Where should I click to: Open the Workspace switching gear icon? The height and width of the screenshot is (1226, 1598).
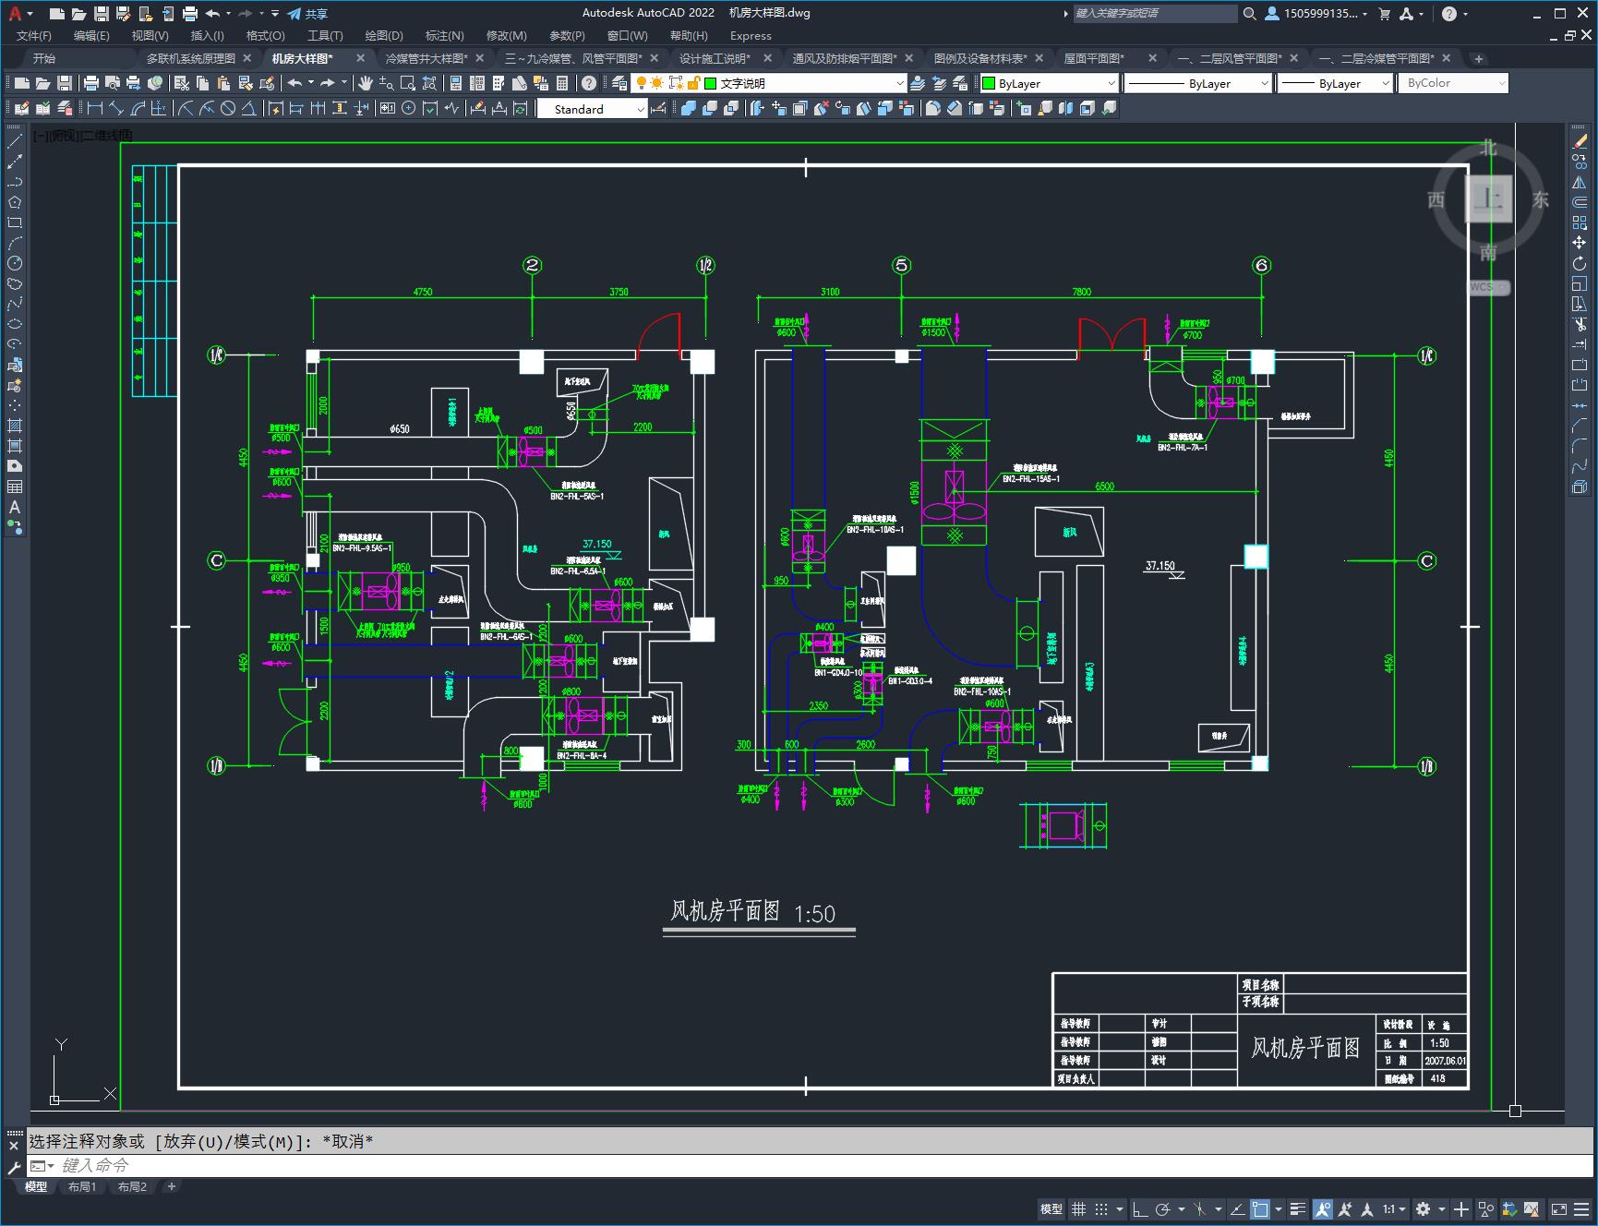coord(1423,1208)
